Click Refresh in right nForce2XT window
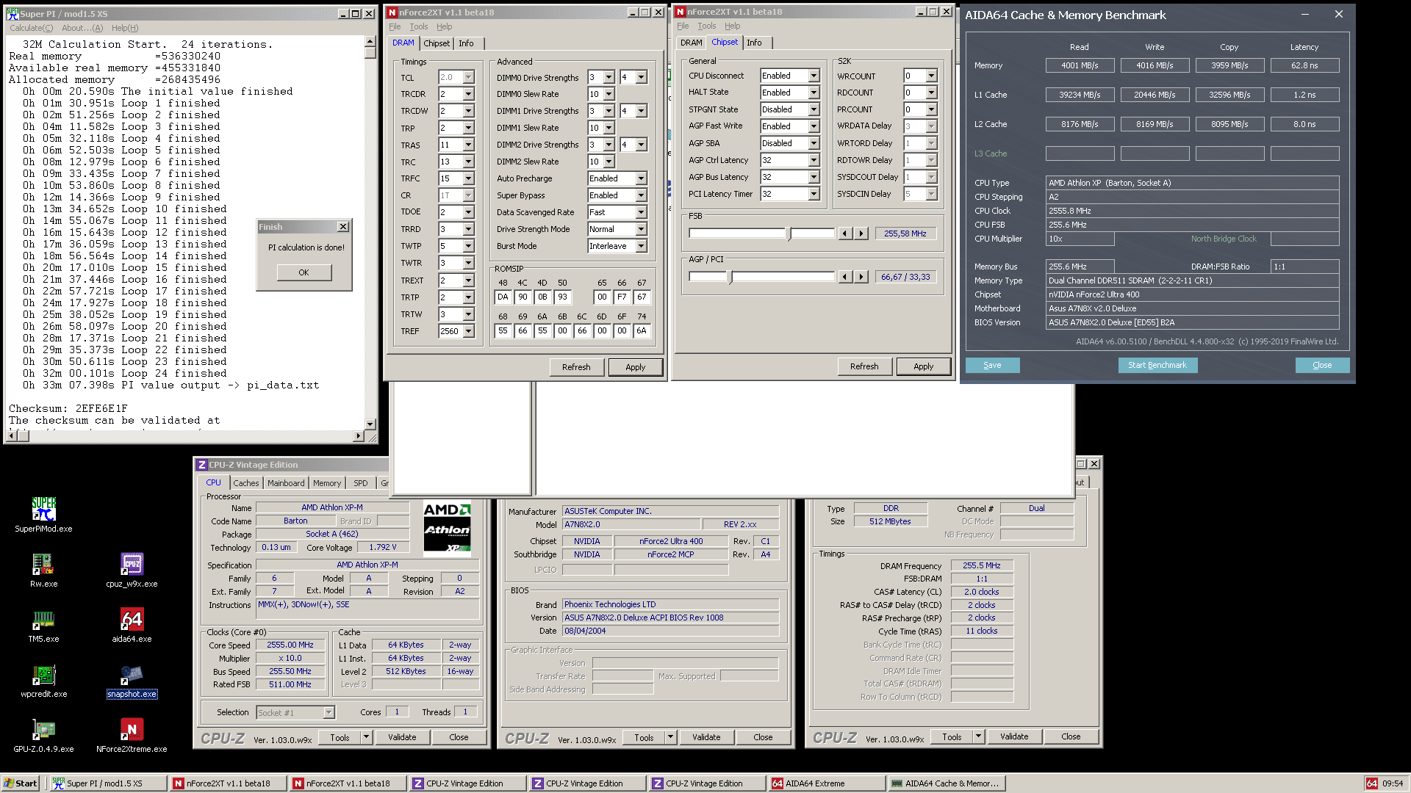1411x793 pixels. point(864,366)
